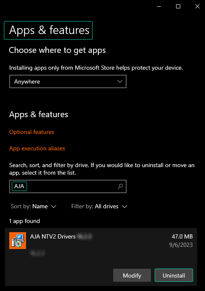Click the AJA search input field

(68, 186)
